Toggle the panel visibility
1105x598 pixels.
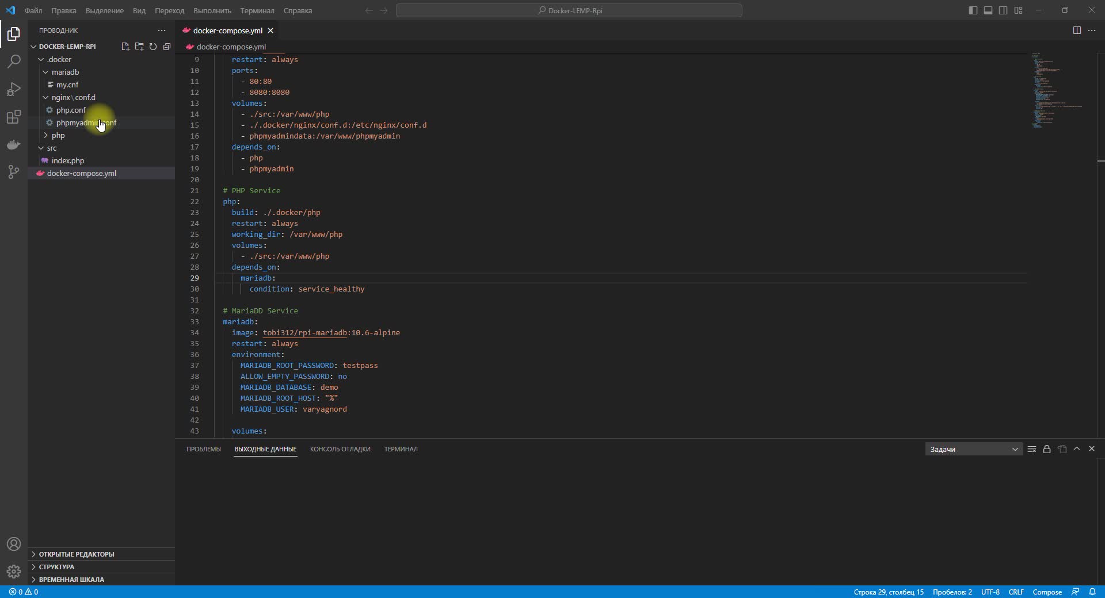pyautogui.click(x=988, y=10)
